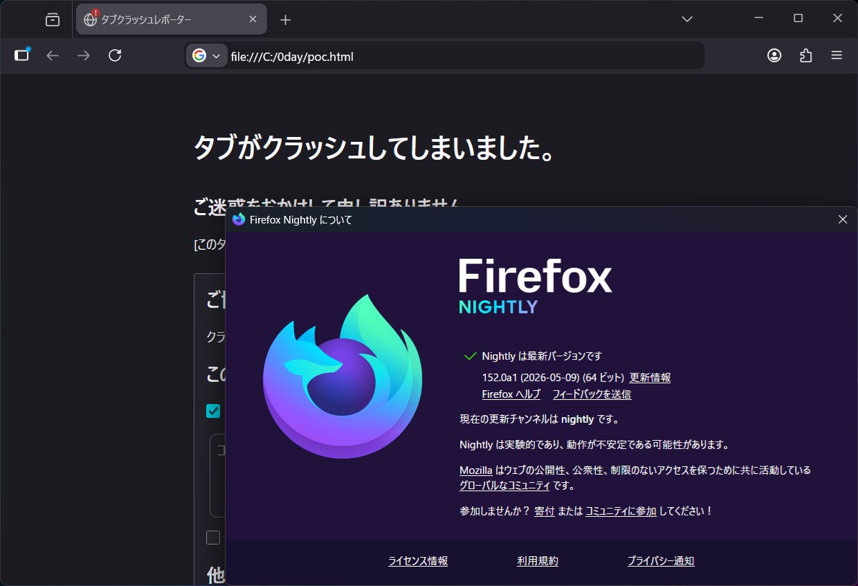Click the crash comment text area
The height and width of the screenshot is (586, 858).
tap(217, 476)
